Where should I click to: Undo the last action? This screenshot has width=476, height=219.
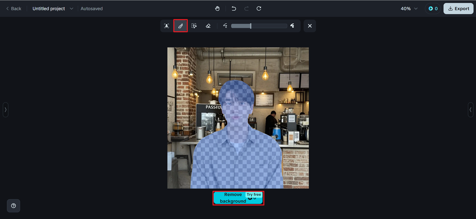point(234,9)
